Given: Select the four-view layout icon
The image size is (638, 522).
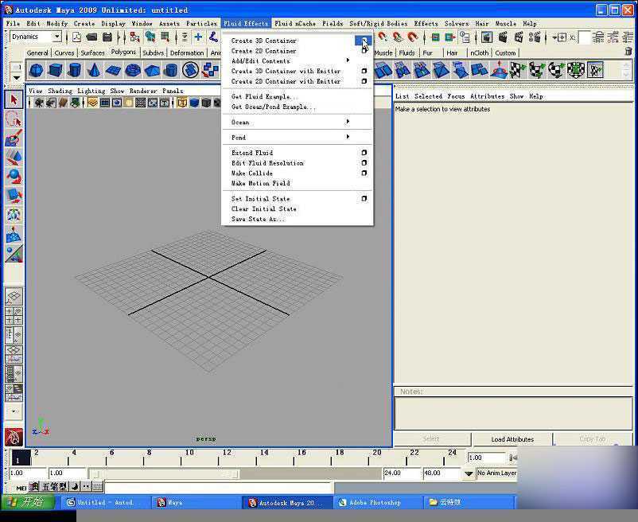Looking at the screenshot, I should click(x=14, y=317).
